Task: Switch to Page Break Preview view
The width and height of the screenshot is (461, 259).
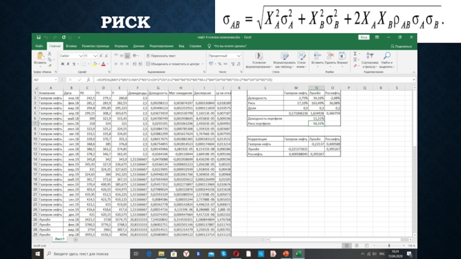Action: pyautogui.click(x=366, y=246)
